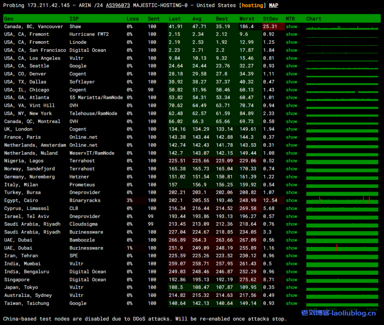Screen dimensions: 384x325
Task: Show MTR for Singapore Digital Ocean
Action: tap(291, 279)
